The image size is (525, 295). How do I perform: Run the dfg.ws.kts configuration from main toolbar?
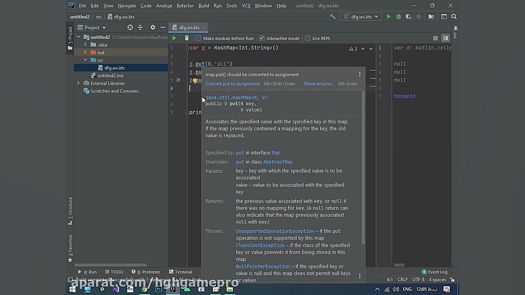click(389, 17)
